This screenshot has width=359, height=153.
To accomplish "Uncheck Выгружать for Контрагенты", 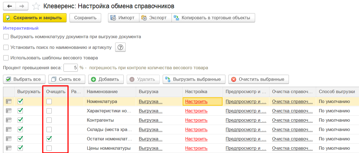I will coord(20,120).
